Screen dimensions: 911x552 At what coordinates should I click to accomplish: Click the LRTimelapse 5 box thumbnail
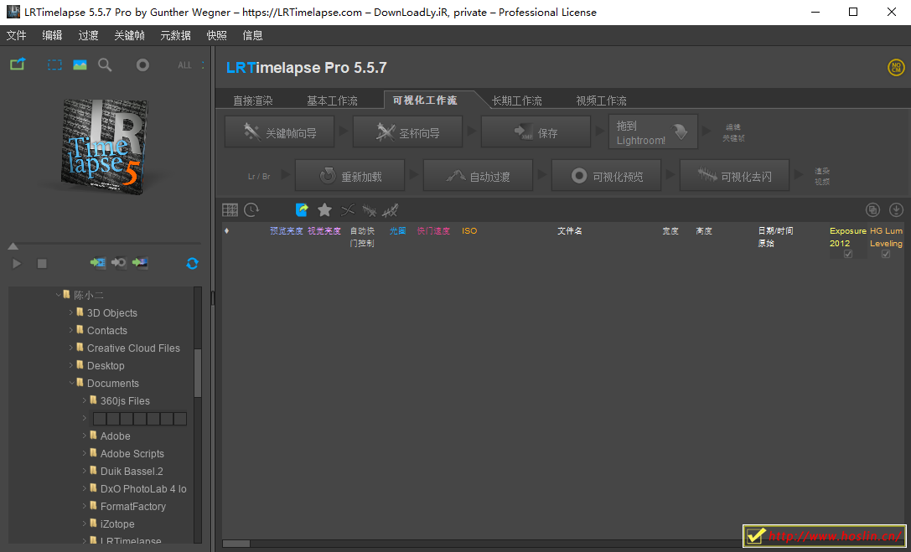pyautogui.click(x=105, y=145)
